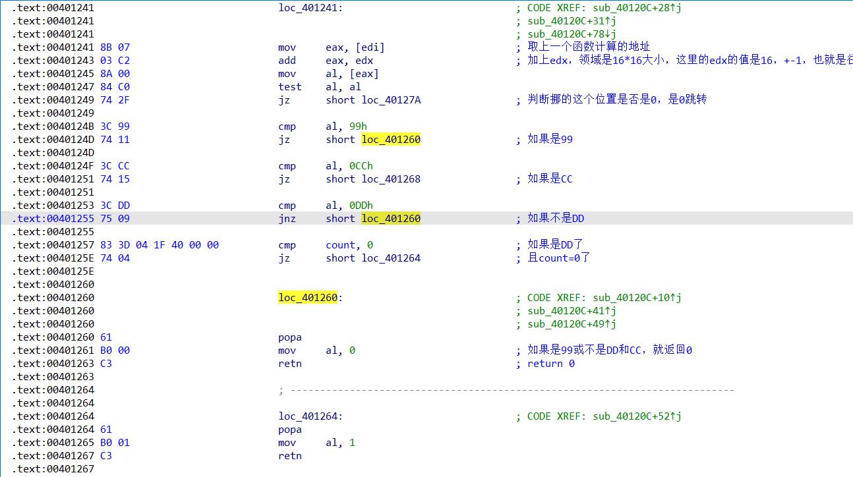Click loc_401260 in the jnz instruction
This screenshot has width=853, height=477.
point(391,219)
